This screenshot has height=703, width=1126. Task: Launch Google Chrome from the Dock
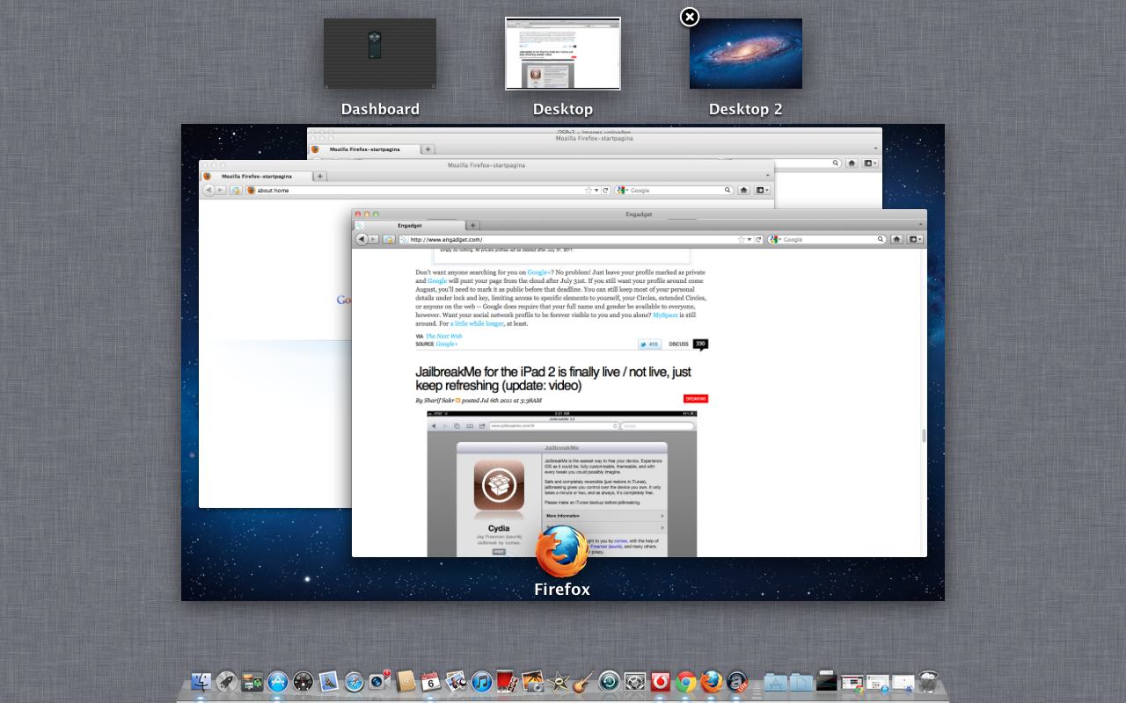pos(686,682)
